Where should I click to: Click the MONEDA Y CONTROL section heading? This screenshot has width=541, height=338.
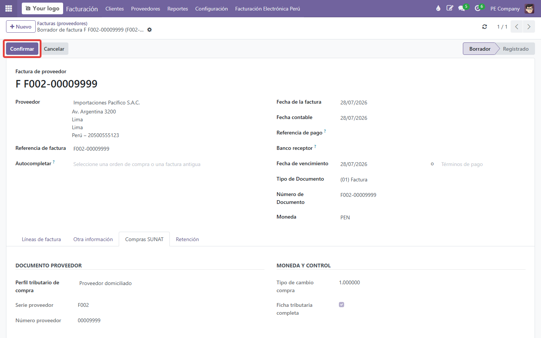(x=304, y=266)
